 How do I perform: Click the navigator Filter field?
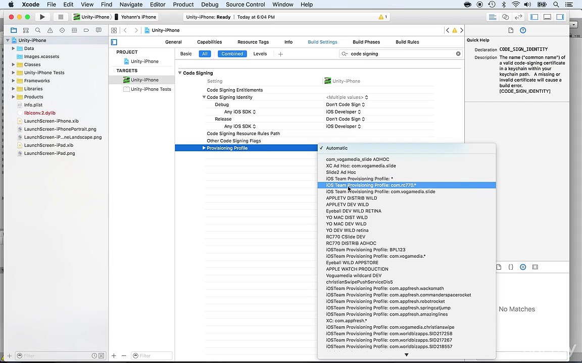click(x=61, y=355)
